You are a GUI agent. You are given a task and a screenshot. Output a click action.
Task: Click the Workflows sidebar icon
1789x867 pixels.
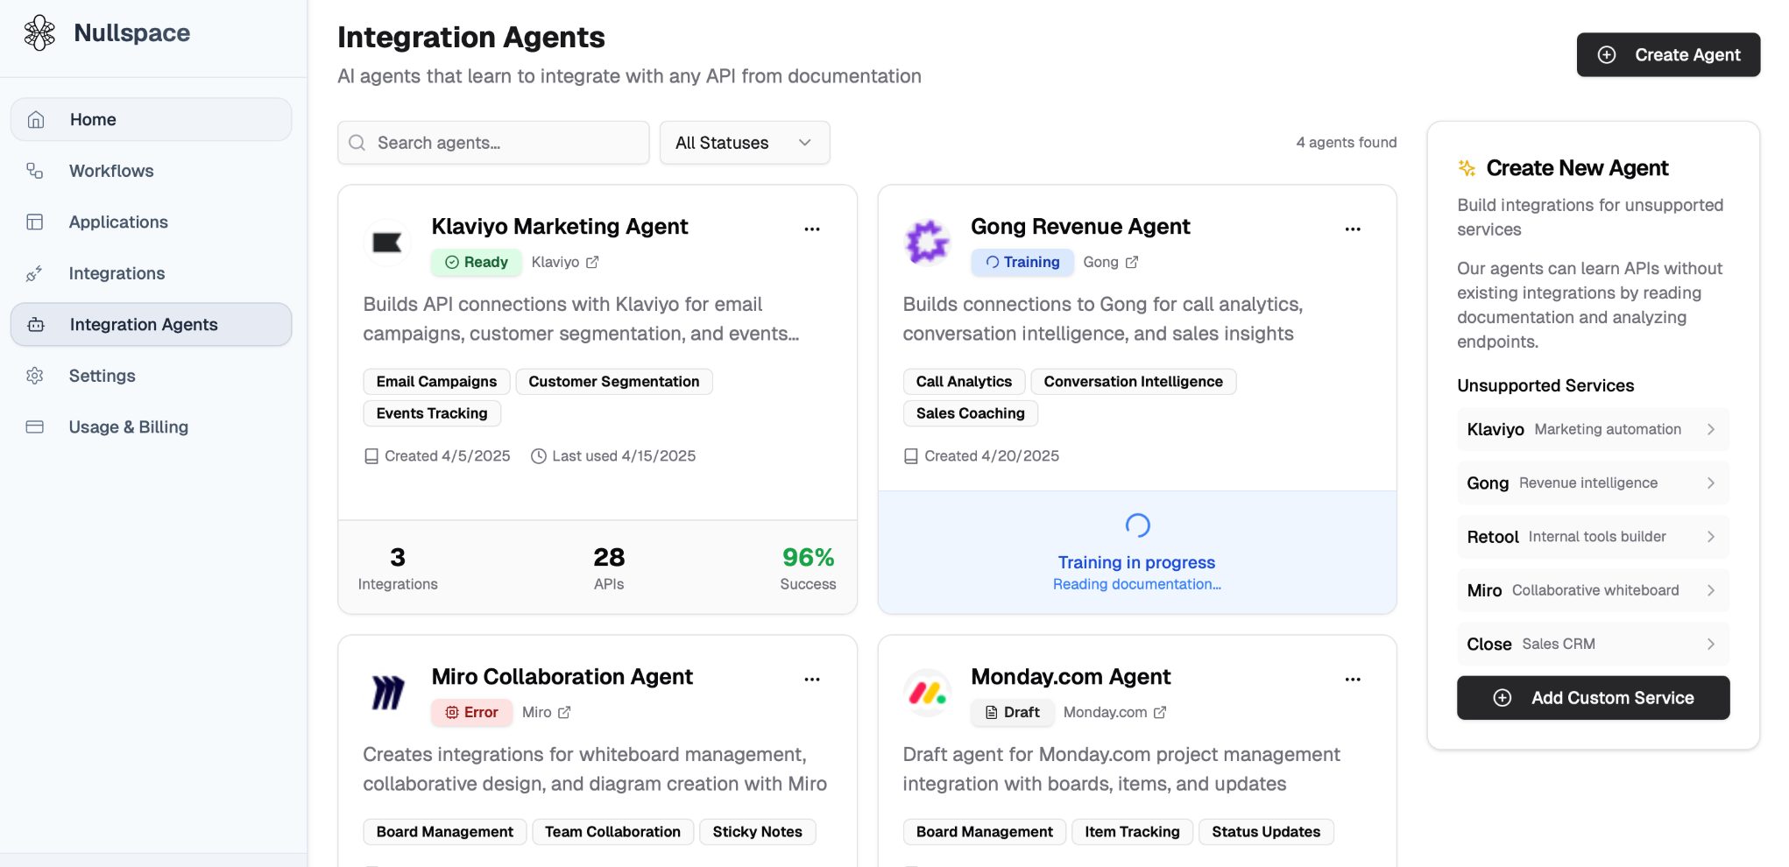tap(35, 171)
